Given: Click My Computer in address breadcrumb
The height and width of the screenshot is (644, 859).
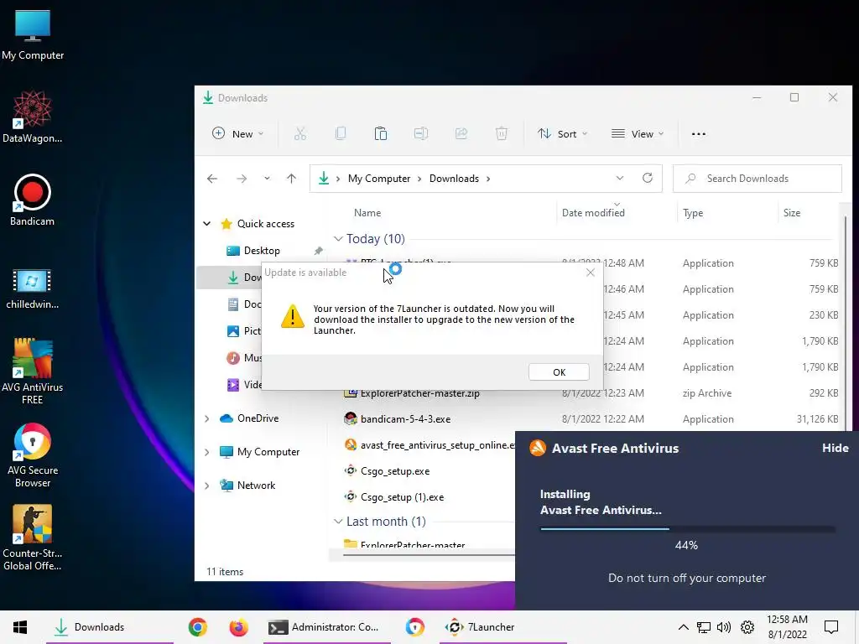Looking at the screenshot, I should [x=379, y=179].
